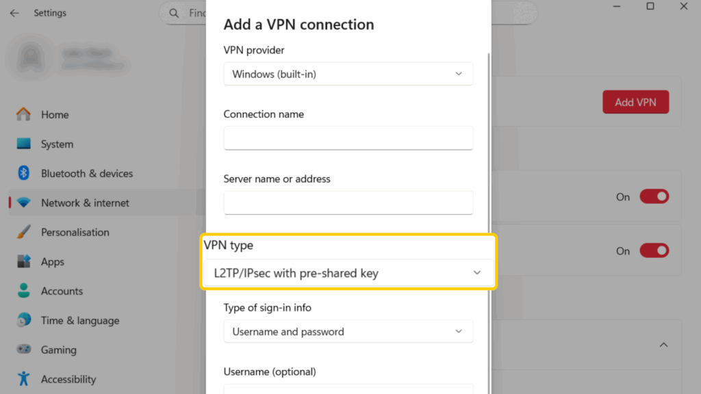Screen dimensions: 701x394
Task: Click the Apps icon in sidebar
Action: pos(24,262)
